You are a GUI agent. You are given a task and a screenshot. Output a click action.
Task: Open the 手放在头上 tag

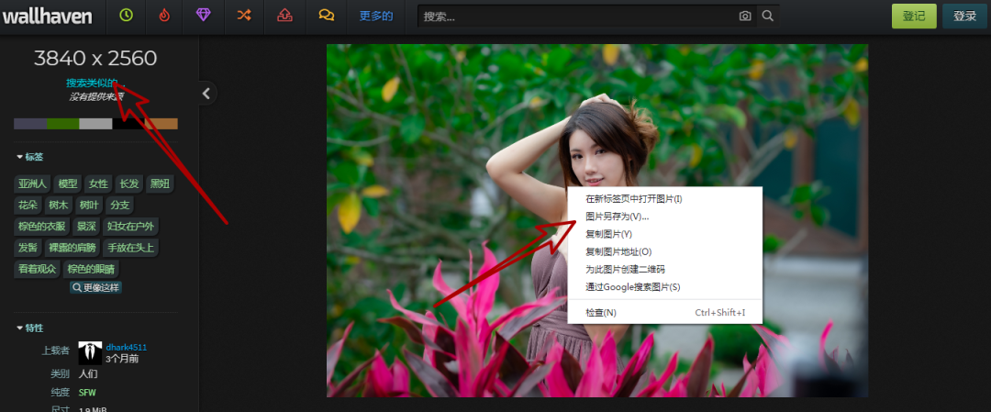coord(131,248)
